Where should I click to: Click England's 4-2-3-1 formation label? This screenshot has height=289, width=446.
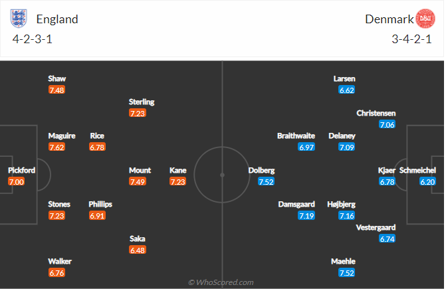(33, 39)
